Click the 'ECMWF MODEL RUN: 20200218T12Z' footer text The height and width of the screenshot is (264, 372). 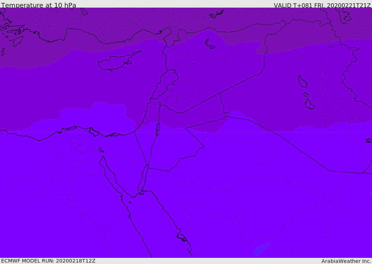[x=48, y=261]
